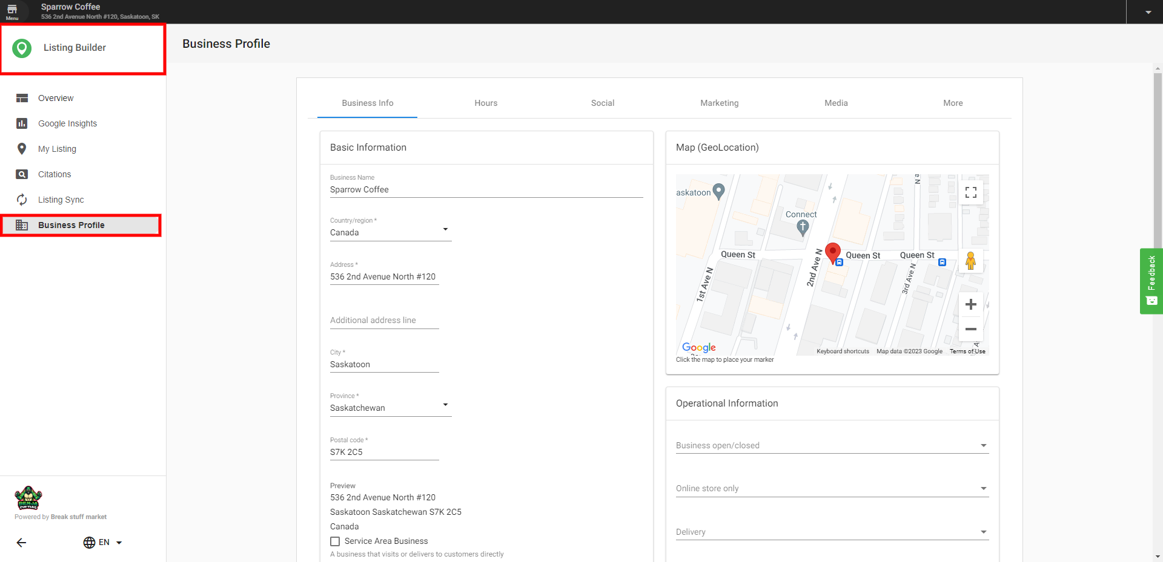Expand the Delivery dropdown
1163x562 pixels.
click(832, 532)
